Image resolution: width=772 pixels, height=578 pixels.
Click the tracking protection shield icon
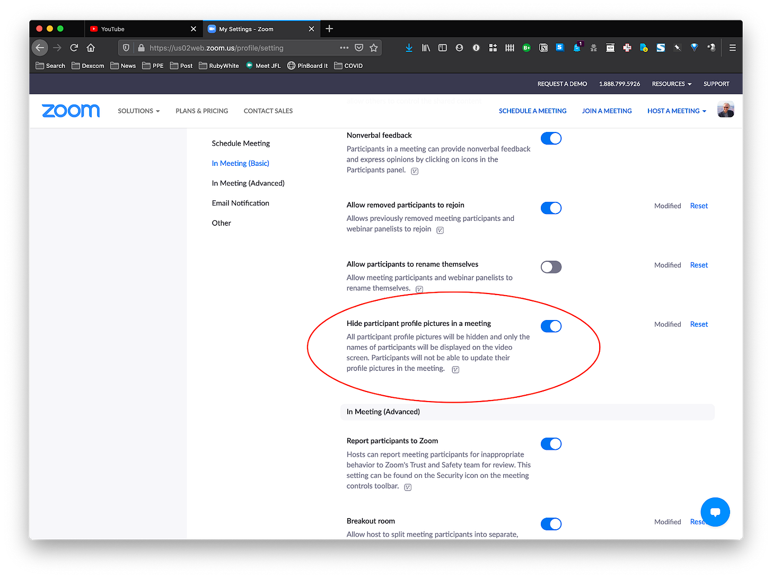(126, 48)
